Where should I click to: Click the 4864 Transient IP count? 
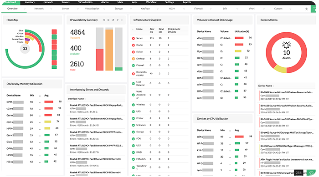[x=77, y=32]
